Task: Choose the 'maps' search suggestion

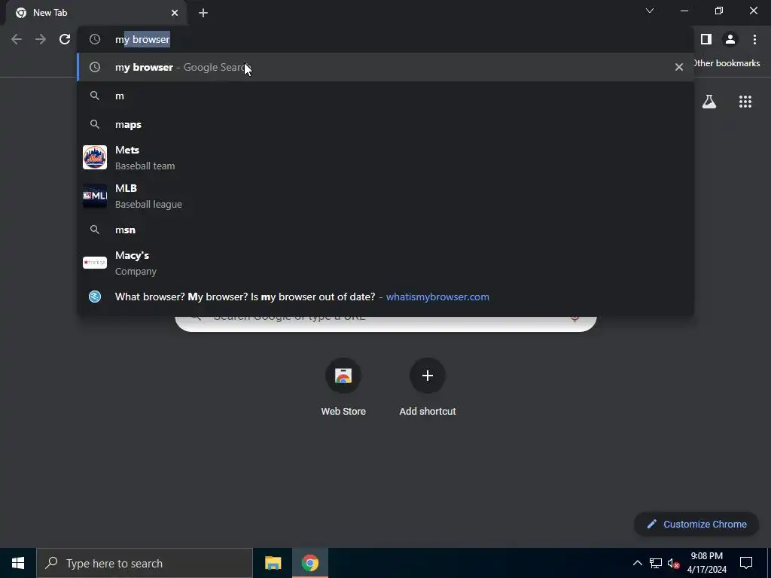Action: 385,124
